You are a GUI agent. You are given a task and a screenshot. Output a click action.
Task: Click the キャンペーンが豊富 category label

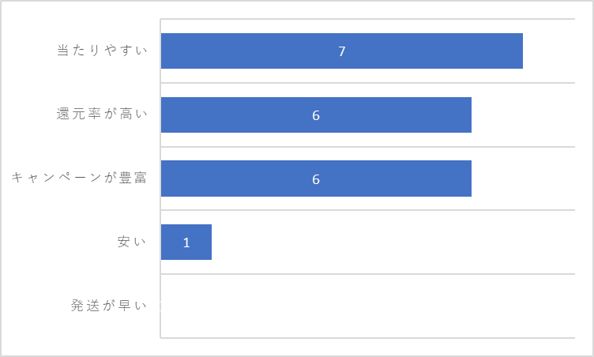coord(79,178)
